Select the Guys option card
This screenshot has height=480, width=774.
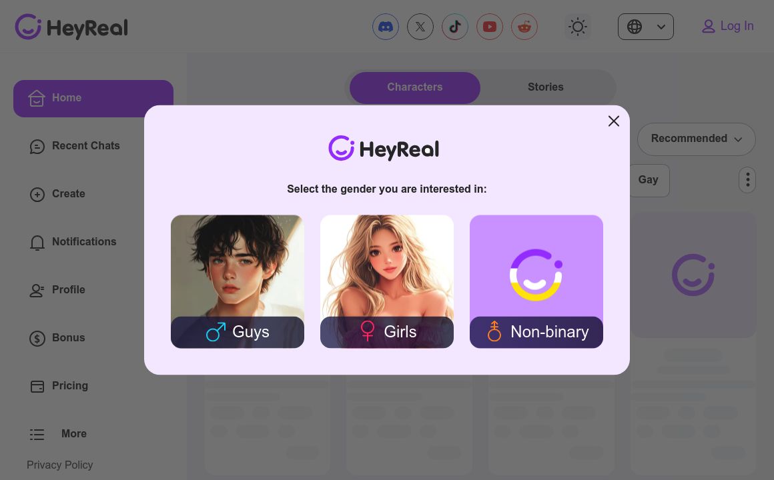point(238,282)
